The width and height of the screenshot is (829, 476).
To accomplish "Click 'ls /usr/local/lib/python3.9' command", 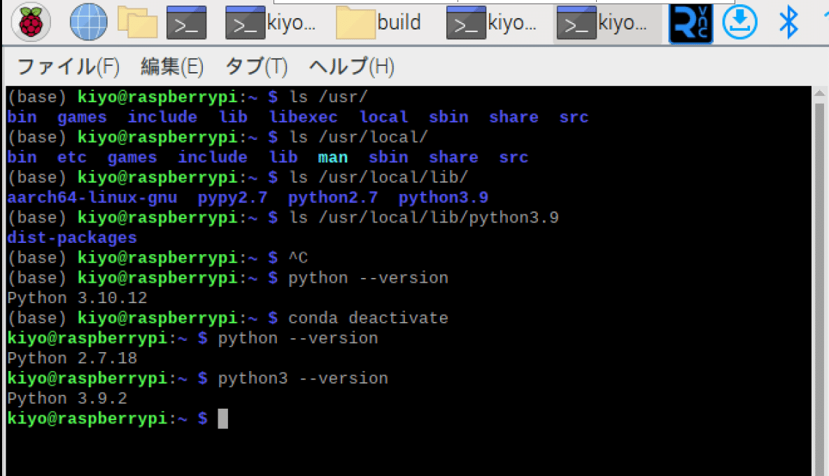I will coord(423,218).
